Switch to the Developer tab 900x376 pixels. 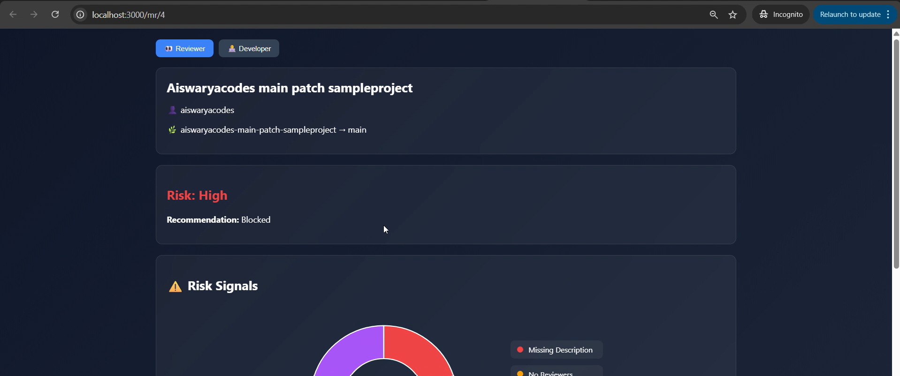(249, 48)
